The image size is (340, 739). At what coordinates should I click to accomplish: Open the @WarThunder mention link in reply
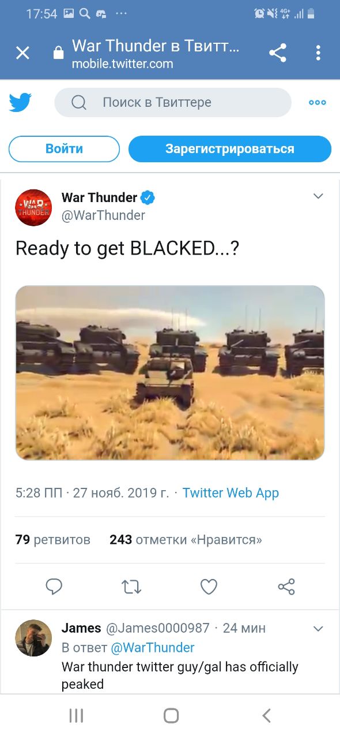pos(152,648)
